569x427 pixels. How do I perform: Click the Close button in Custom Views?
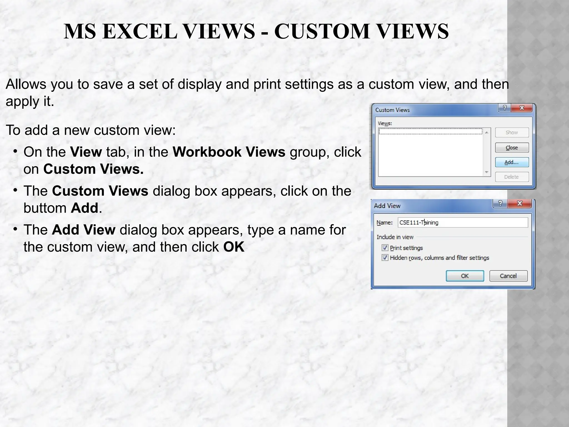512,148
